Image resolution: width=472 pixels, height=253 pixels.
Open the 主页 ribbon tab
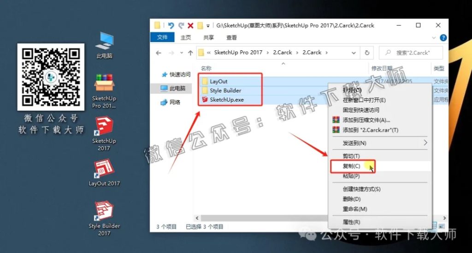coord(186,37)
